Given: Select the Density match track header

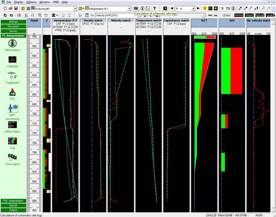Looking at the screenshot, I should point(93,20).
